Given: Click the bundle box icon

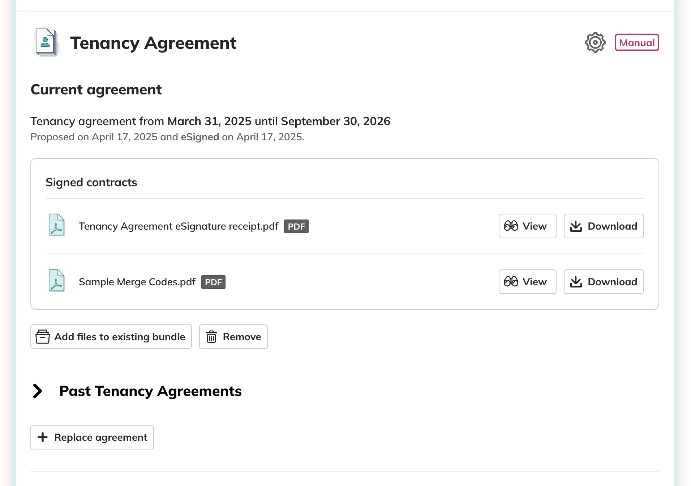Looking at the screenshot, I should coord(43,337).
